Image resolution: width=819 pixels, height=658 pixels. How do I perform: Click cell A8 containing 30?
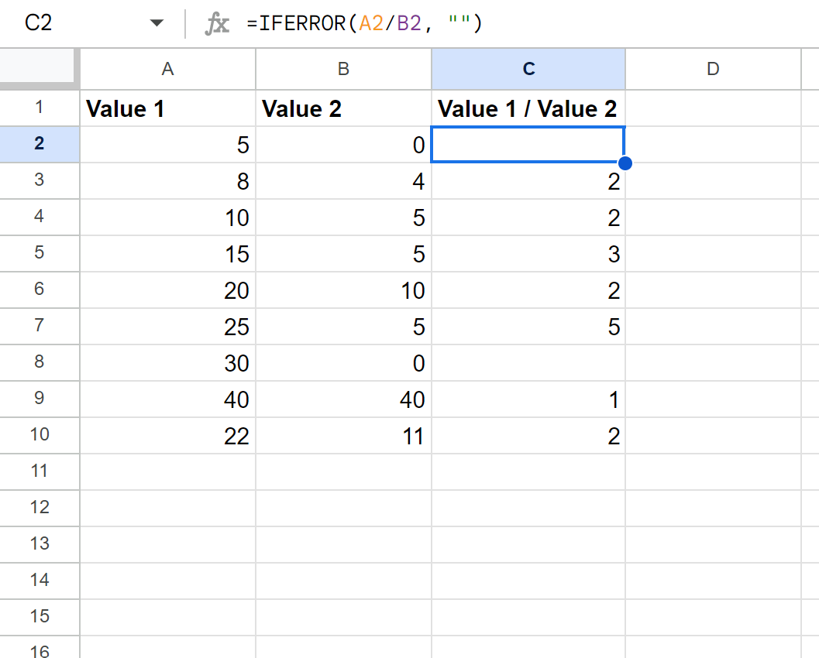pos(167,362)
